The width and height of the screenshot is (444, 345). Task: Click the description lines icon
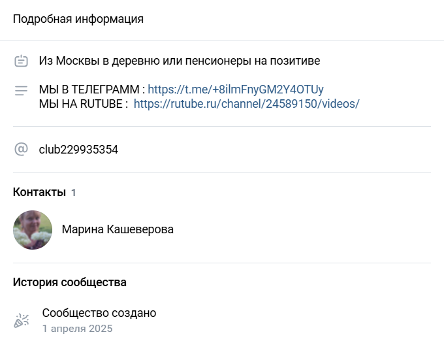click(x=21, y=90)
